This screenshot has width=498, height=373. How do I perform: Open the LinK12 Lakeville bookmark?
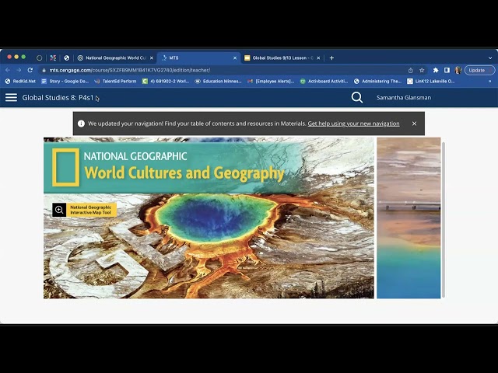431,82
